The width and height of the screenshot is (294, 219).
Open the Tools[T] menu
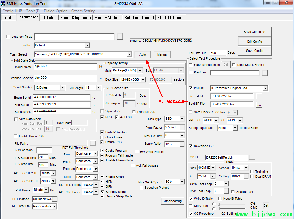(x=33, y=11)
